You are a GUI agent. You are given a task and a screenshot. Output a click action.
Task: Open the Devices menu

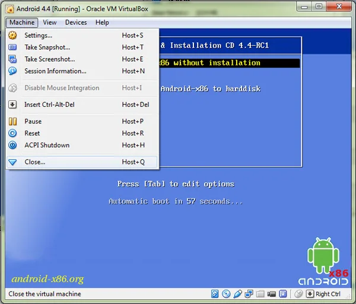click(76, 23)
